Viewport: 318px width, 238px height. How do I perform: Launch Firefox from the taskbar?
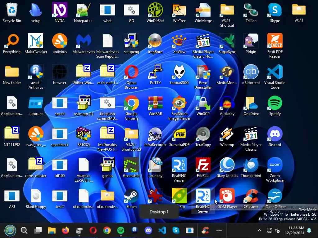tap(65, 230)
